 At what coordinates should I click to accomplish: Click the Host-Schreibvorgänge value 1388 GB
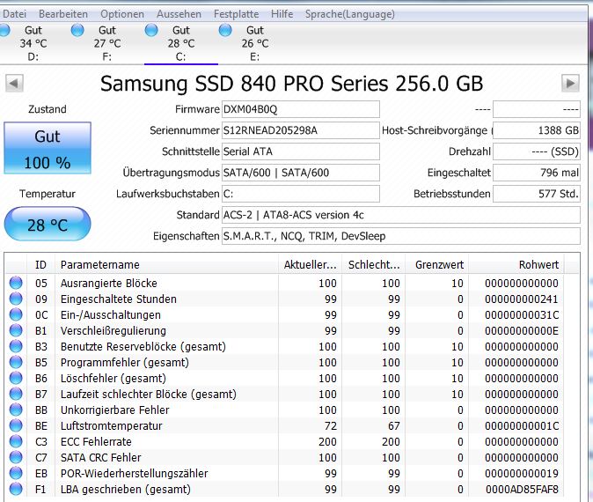point(537,130)
